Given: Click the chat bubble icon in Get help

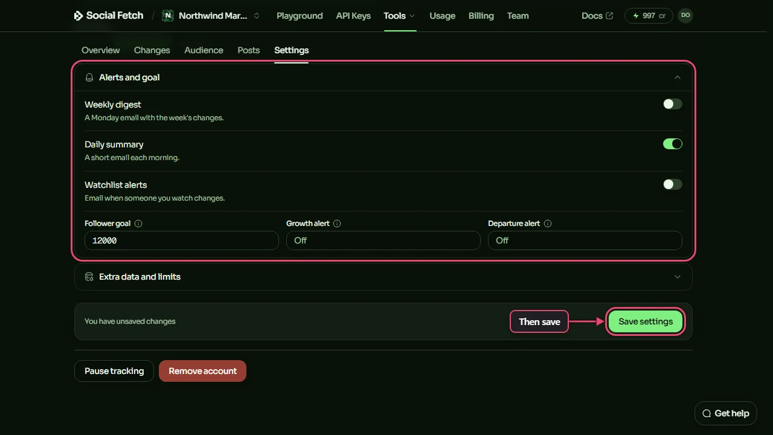Looking at the screenshot, I should (707, 413).
